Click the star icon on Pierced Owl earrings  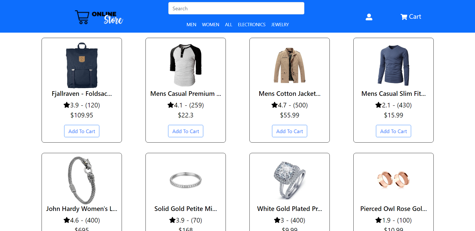coord(378,220)
